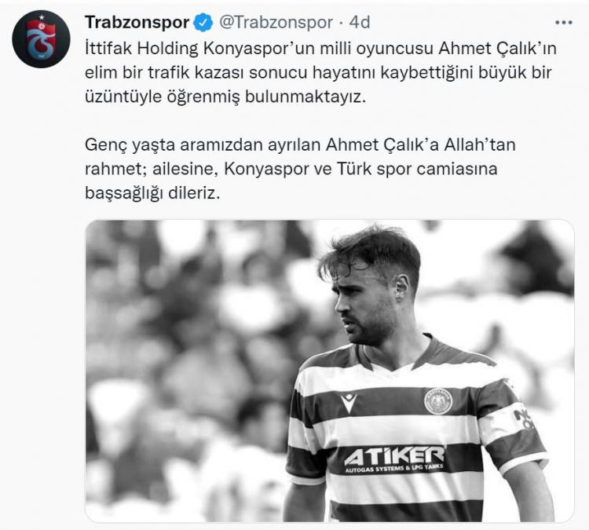Open the attached black-and-white player photo
589x530 pixels.
pos(329,371)
